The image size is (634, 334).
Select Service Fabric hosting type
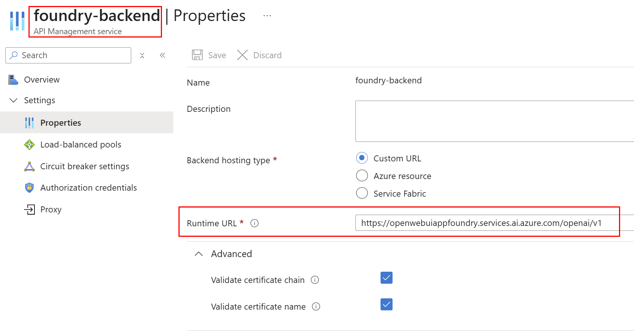click(x=362, y=193)
